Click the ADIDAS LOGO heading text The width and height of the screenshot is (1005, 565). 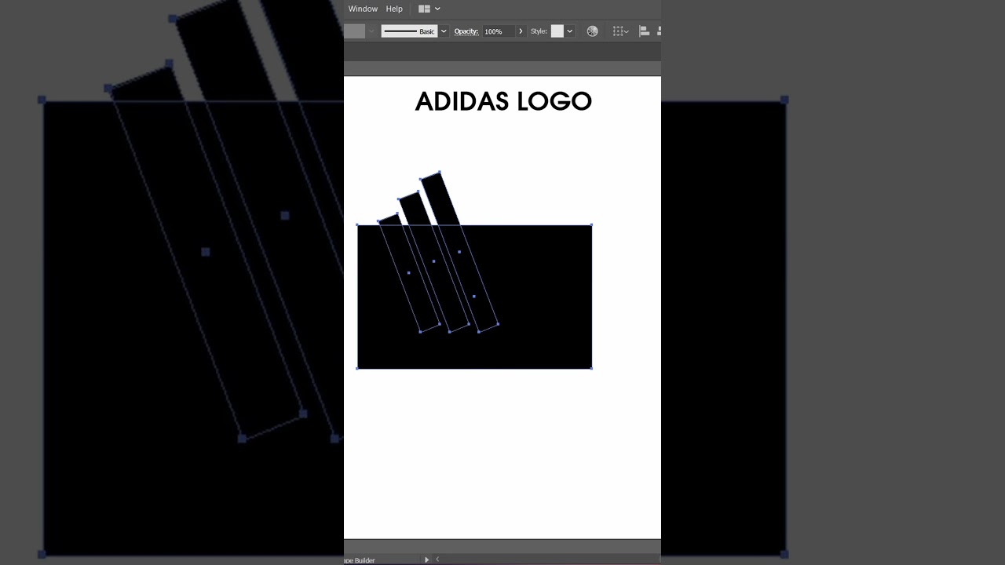point(503,101)
